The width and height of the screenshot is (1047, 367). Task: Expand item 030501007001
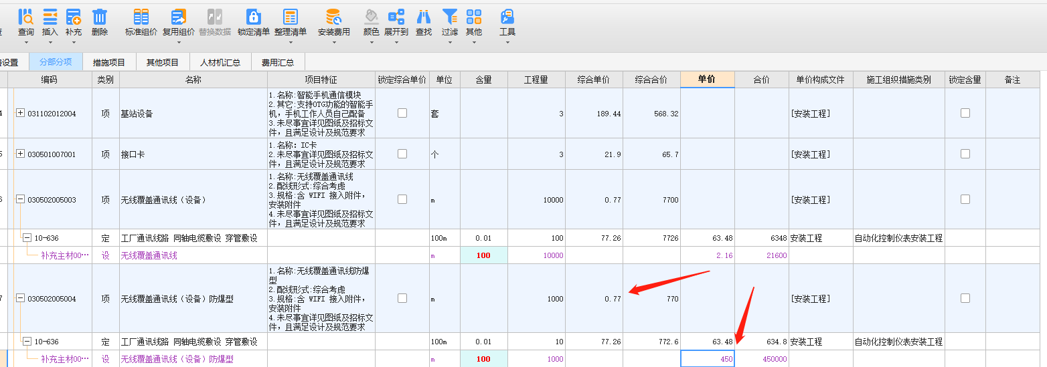click(x=20, y=154)
